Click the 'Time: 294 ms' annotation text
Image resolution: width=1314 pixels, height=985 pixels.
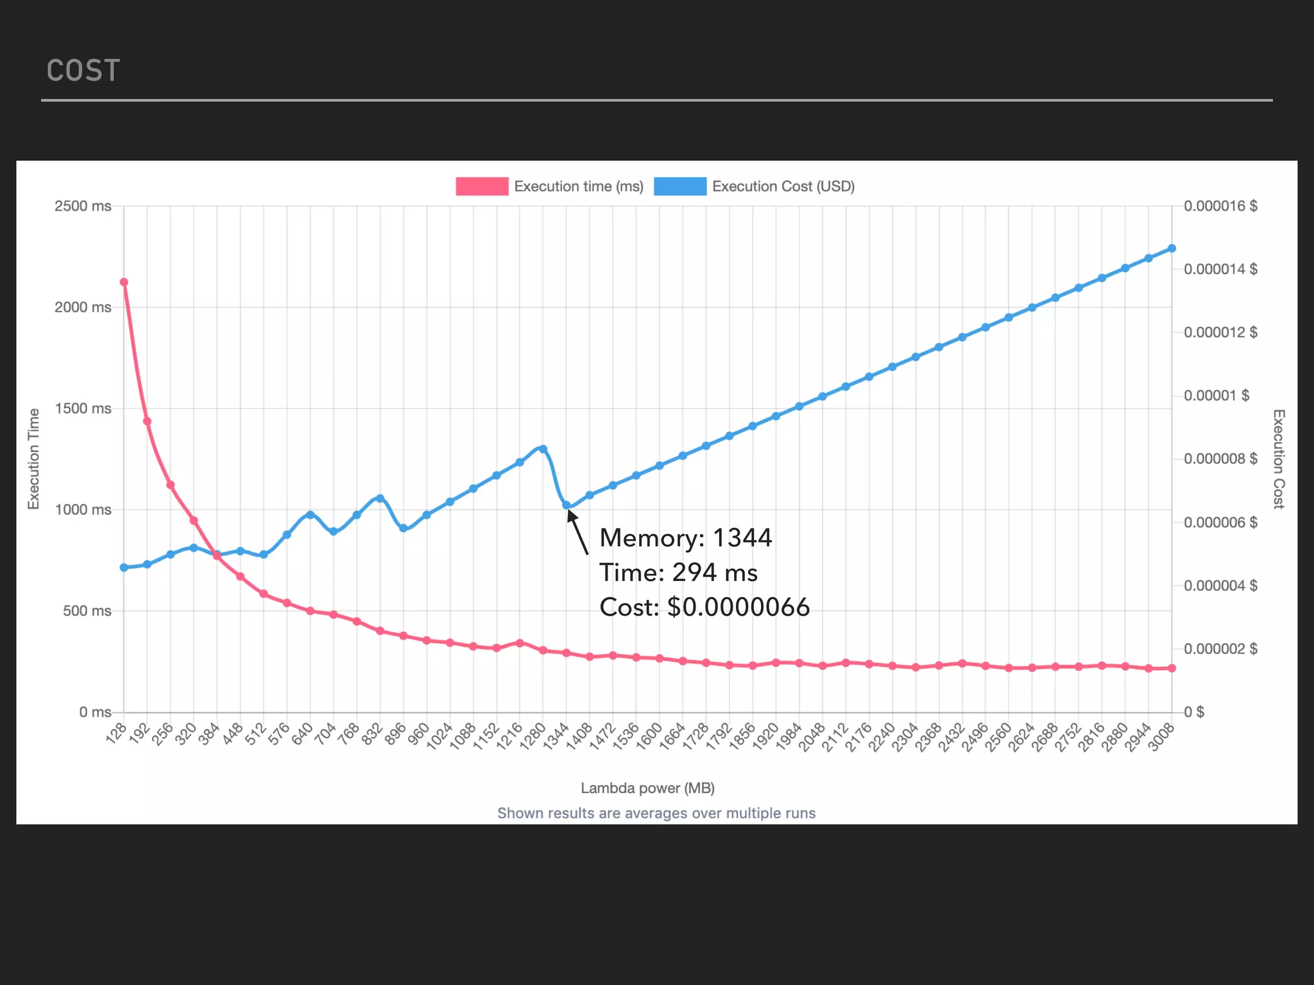coord(679,572)
